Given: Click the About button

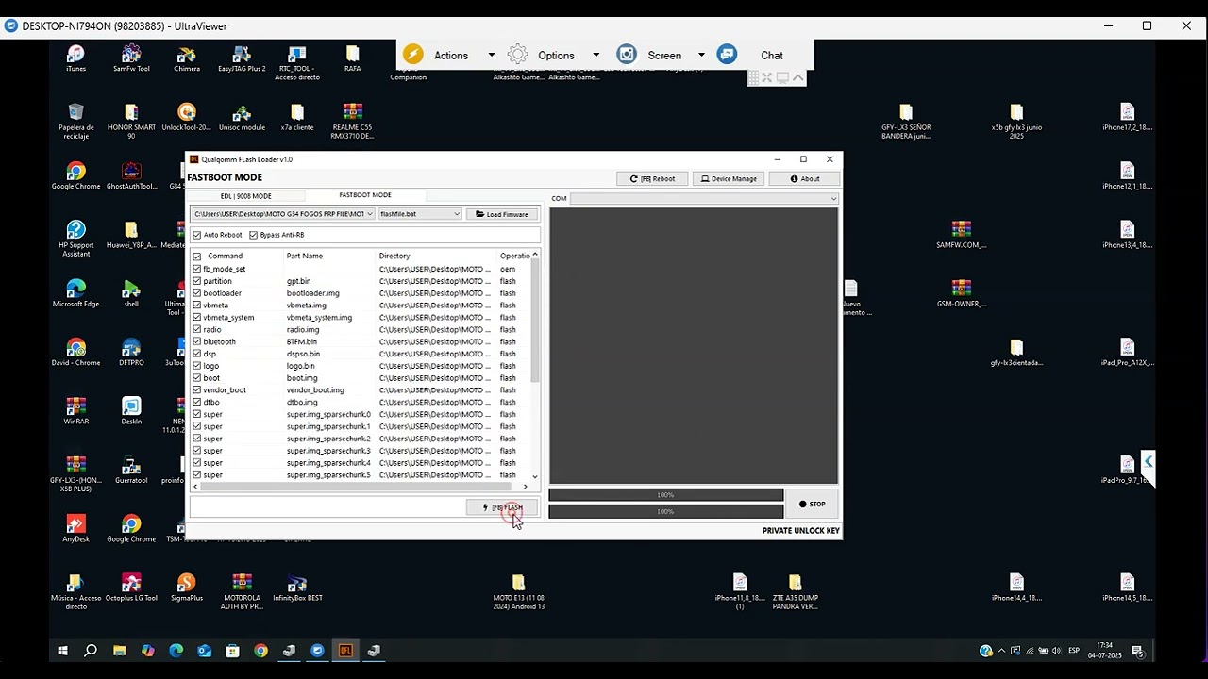Looking at the screenshot, I should point(804,178).
